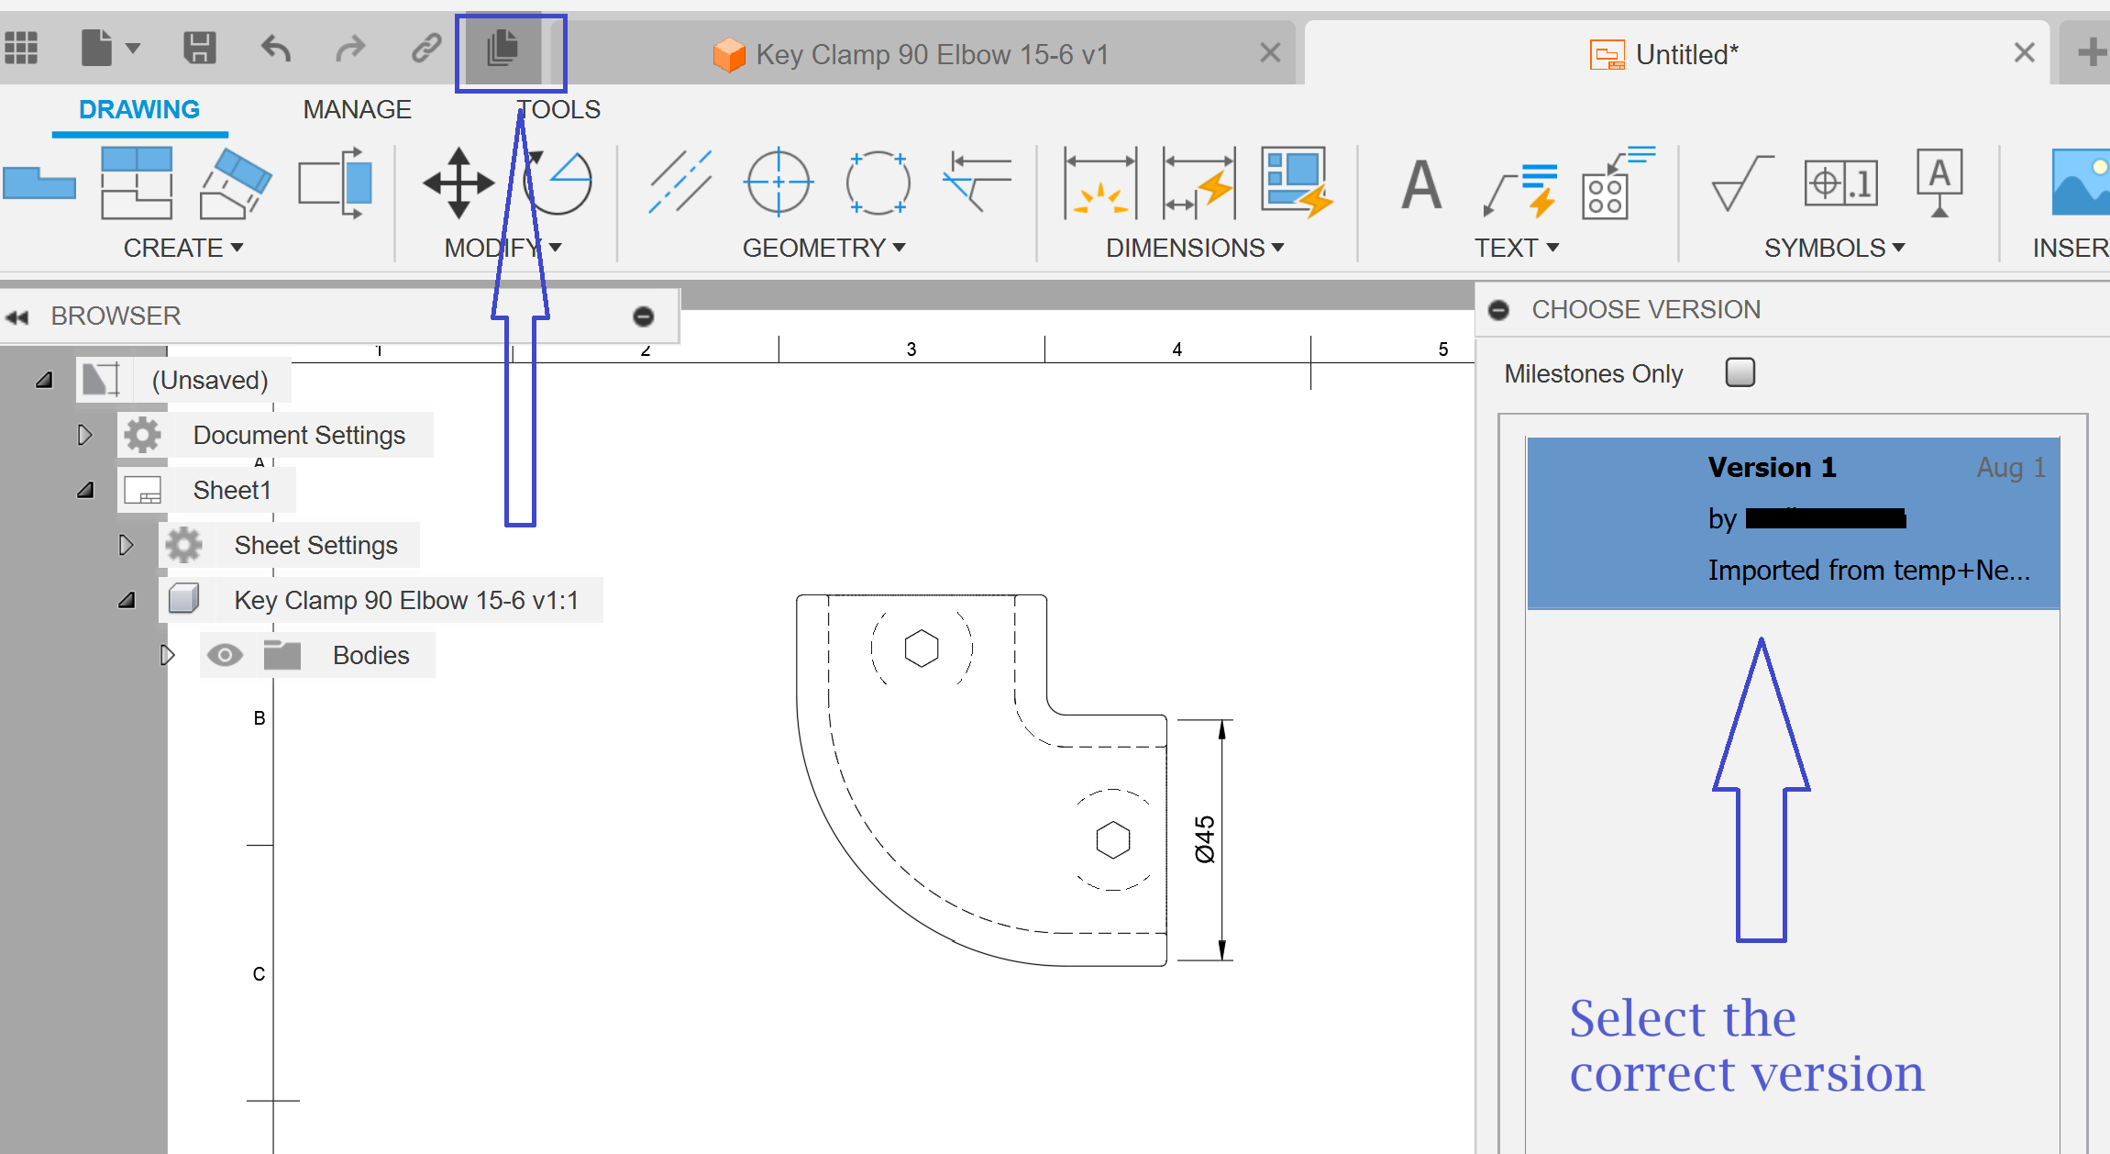The height and width of the screenshot is (1154, 2110).
Task: Open the CREATE dropdown
Action: [182, 247]
